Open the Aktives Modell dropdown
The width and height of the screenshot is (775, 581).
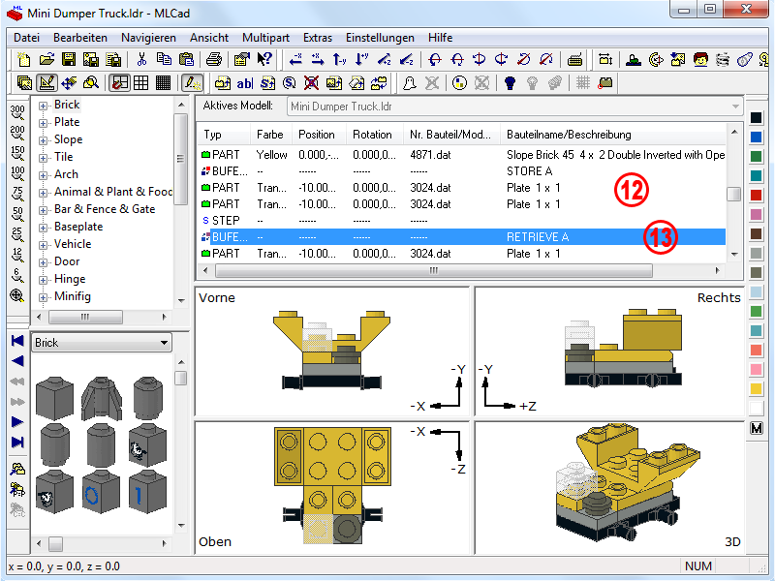point(735,107)
